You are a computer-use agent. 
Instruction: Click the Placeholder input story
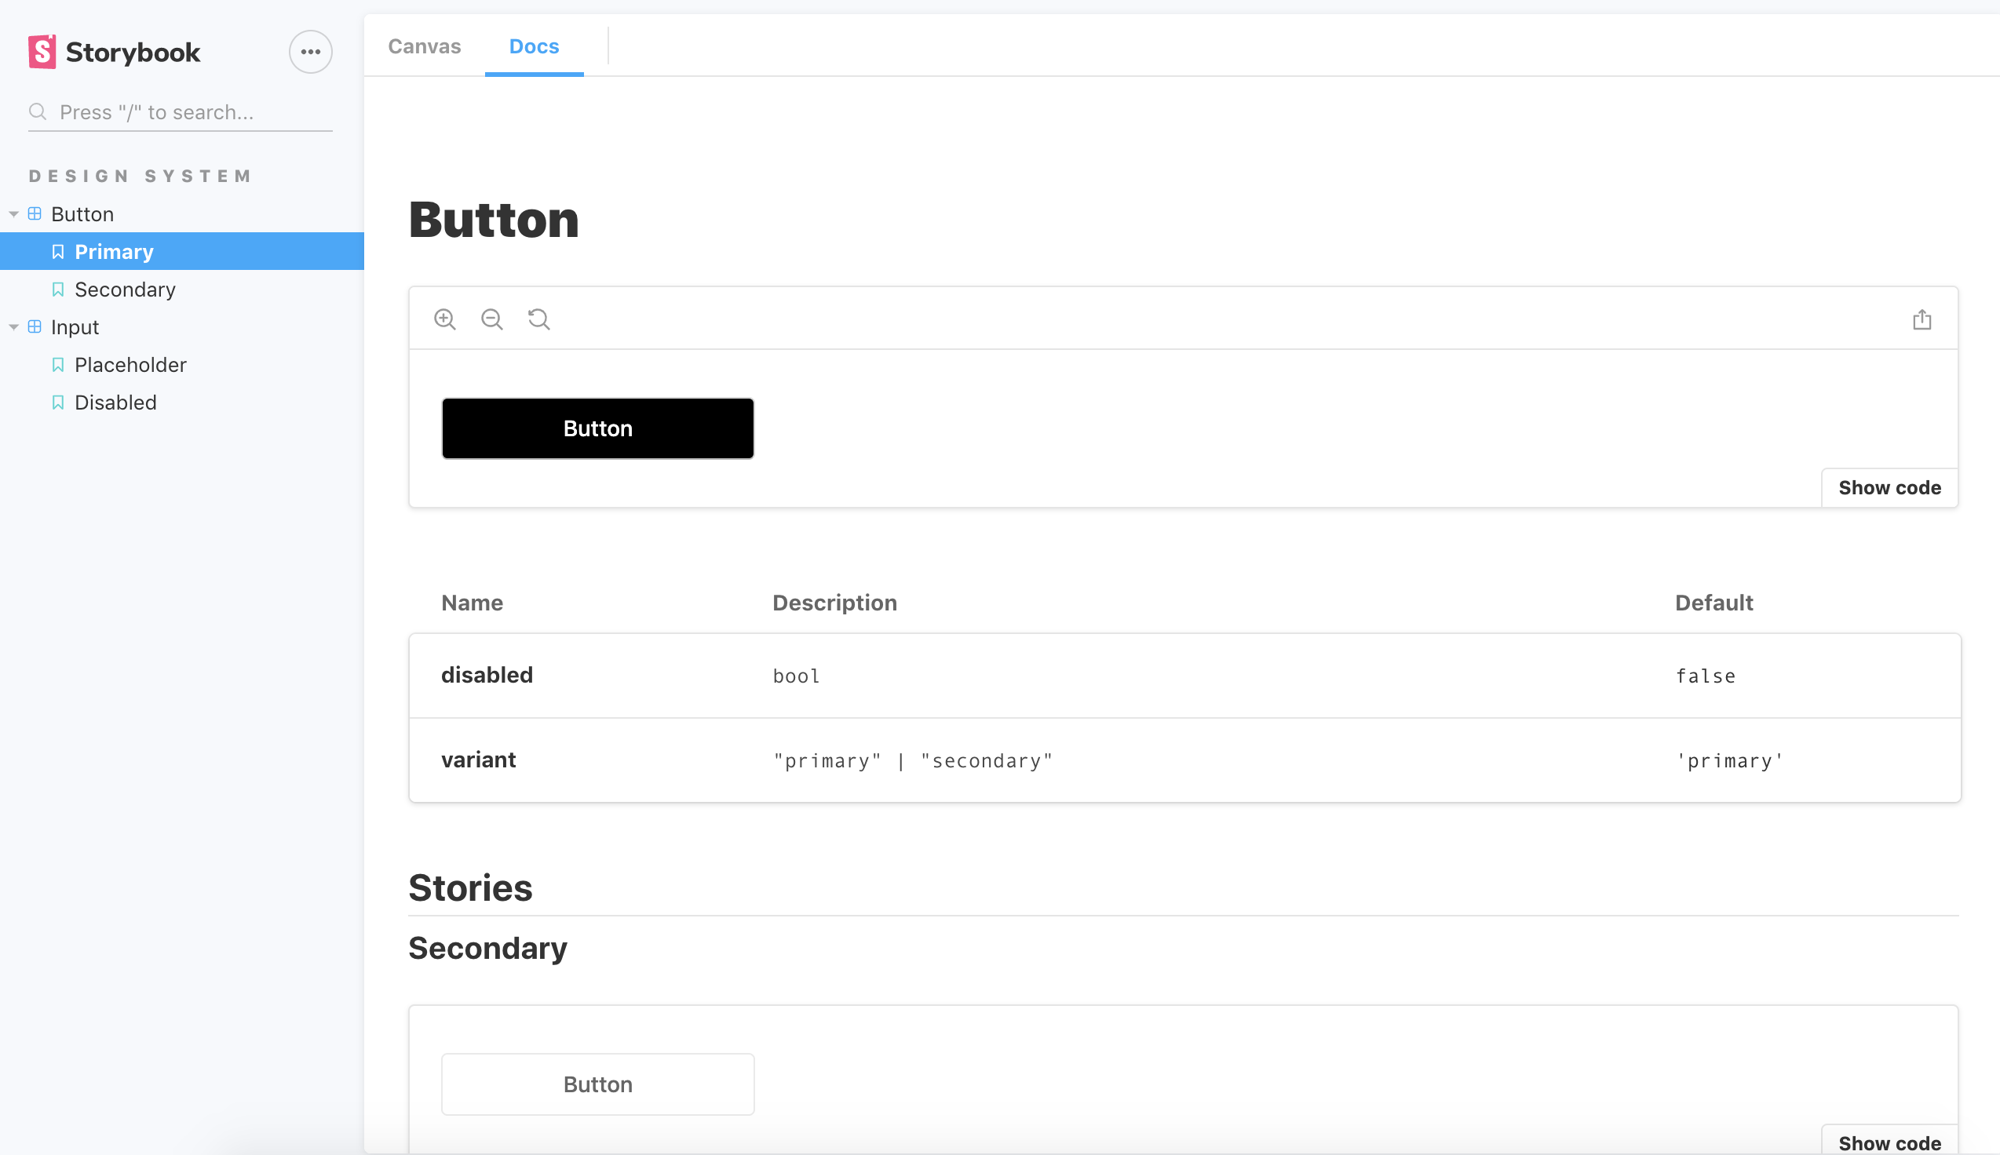pyautogui.click(x=130, y=364)
